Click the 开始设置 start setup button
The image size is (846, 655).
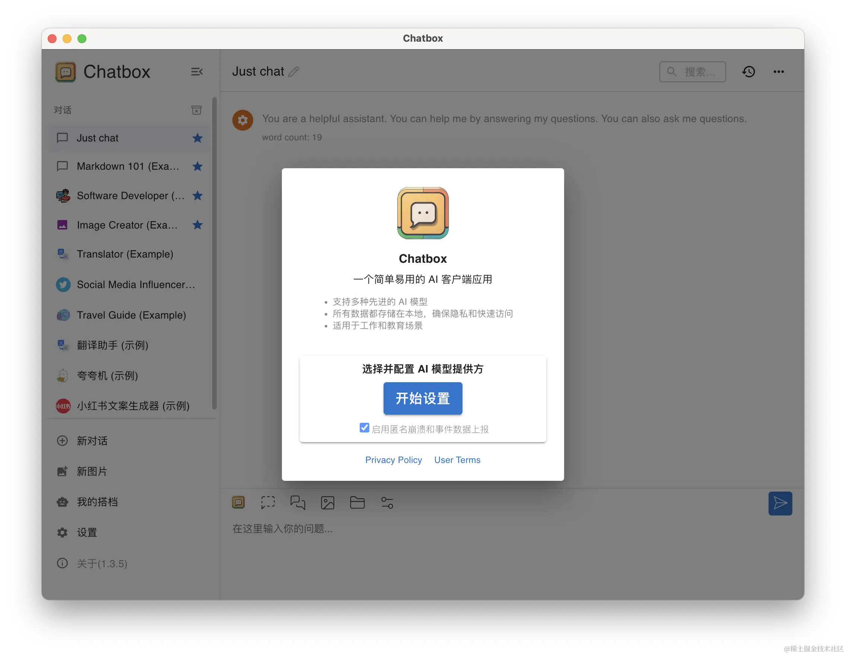pos(423,398)
